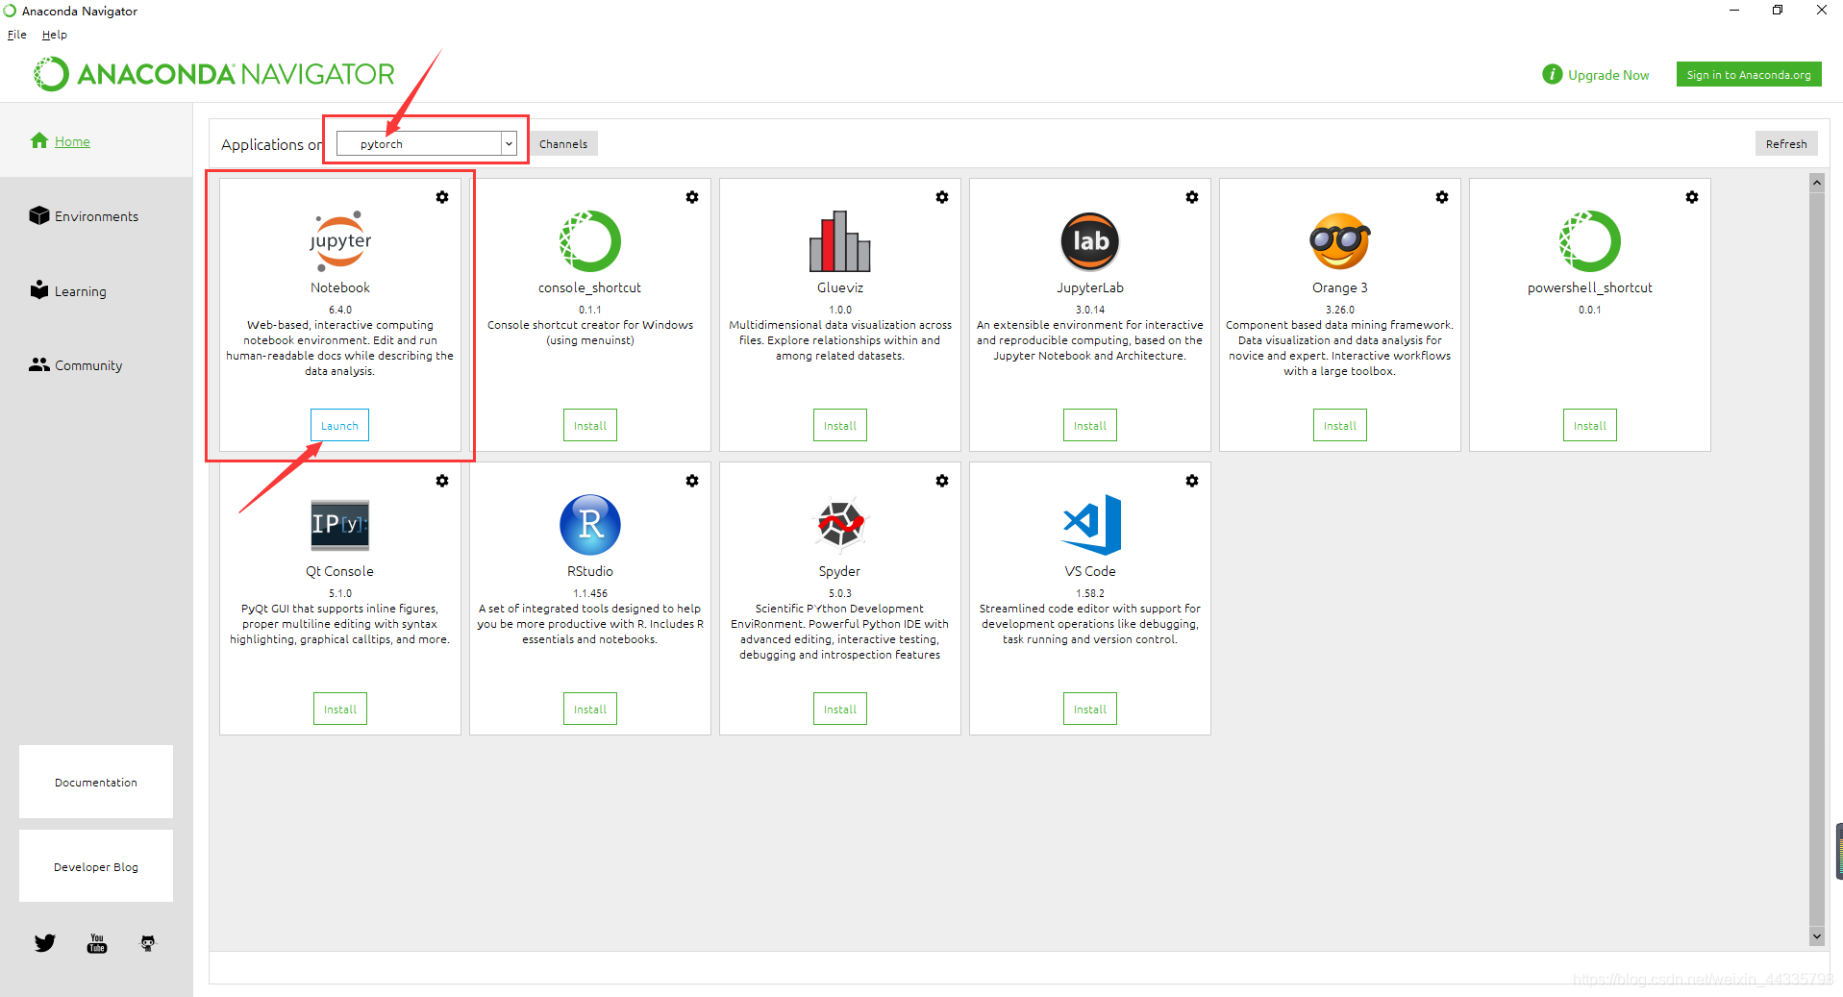Open the gear options on the RStudio card

tap(692, 481)
